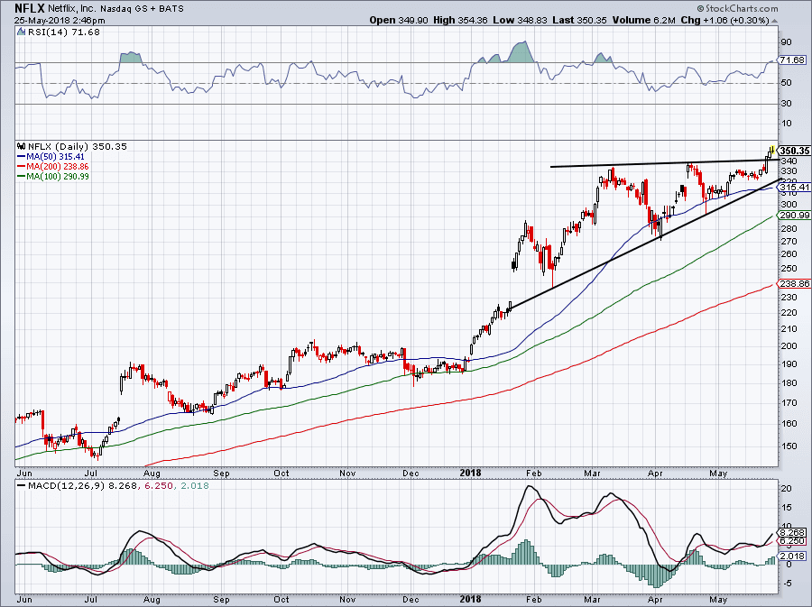Image resolution: width=812 pixels, height=607 pixels.
Task: Click the 8.268 MACD tag on right axis
Action: coord(792,532)
